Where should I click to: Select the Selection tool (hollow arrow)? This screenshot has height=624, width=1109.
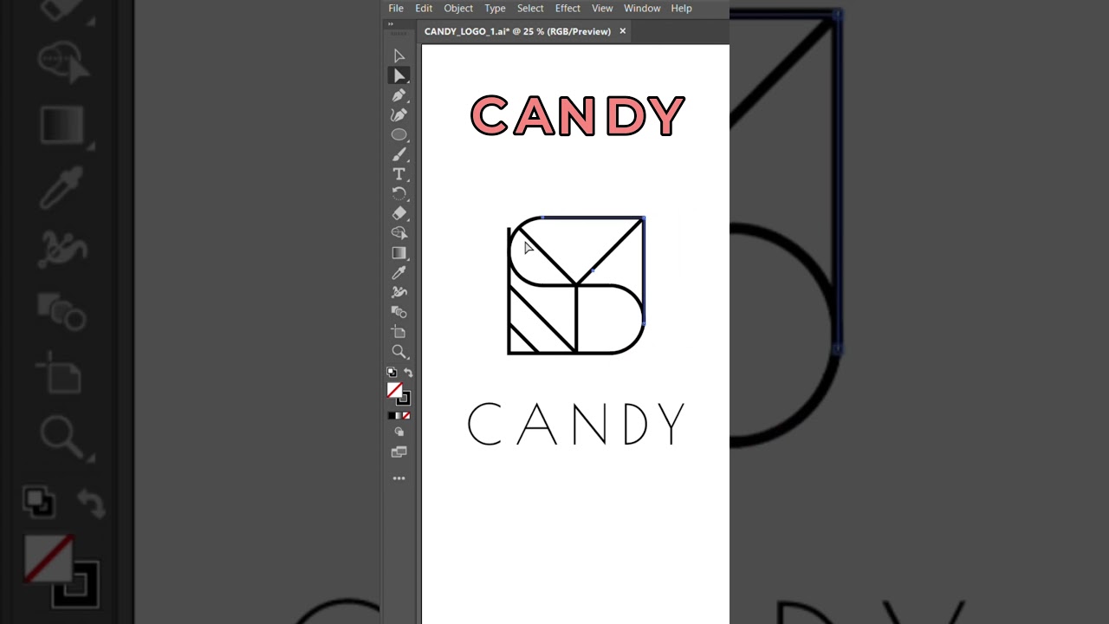399,56
